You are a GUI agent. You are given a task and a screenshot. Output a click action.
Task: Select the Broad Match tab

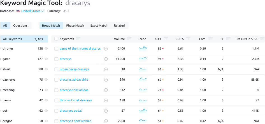(x=51, y=25)
